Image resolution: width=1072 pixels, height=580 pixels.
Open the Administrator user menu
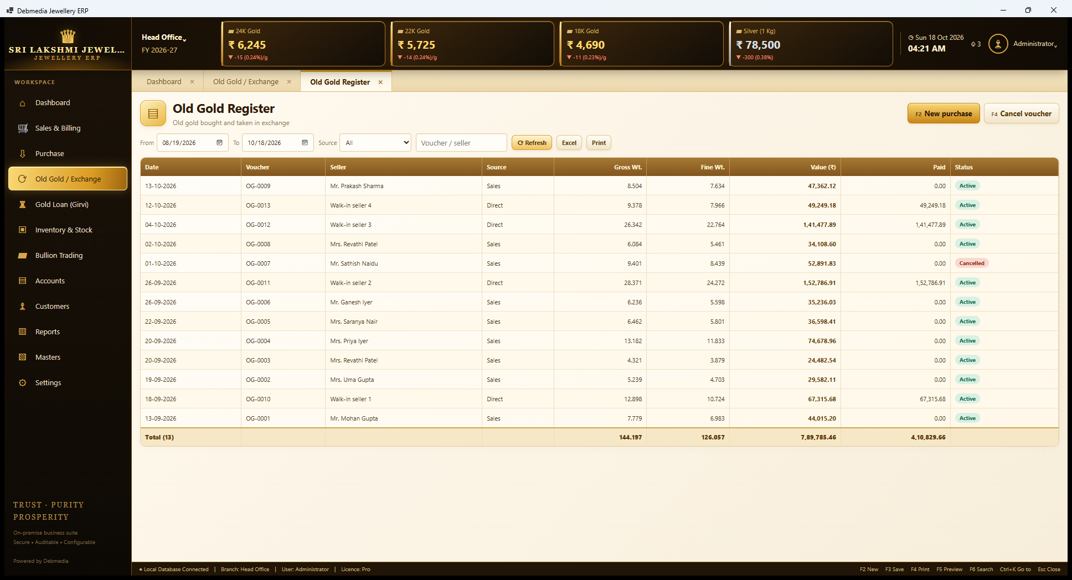tap(1035, 44)
